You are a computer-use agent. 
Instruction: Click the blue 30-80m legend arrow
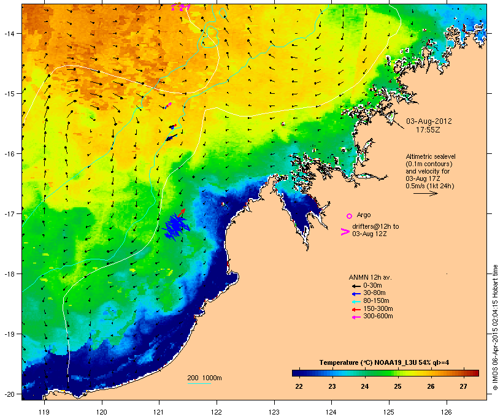pos(356,294)
